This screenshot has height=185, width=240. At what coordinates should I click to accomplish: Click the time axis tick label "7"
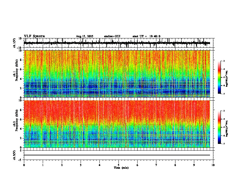[x=156, y=165]
